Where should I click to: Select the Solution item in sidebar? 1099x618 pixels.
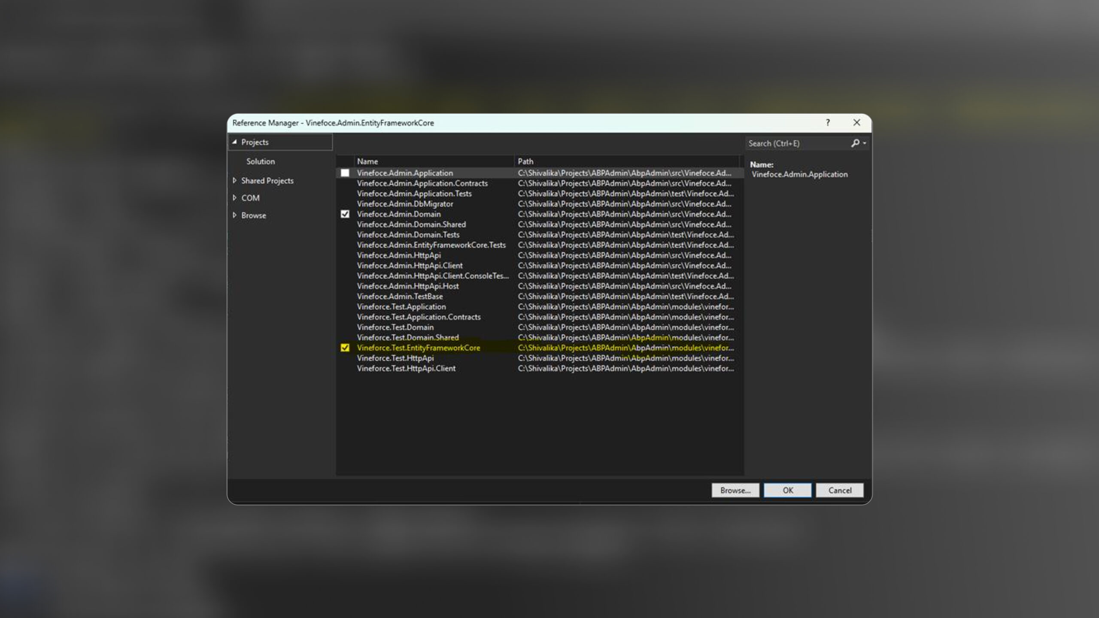[261, 161]
